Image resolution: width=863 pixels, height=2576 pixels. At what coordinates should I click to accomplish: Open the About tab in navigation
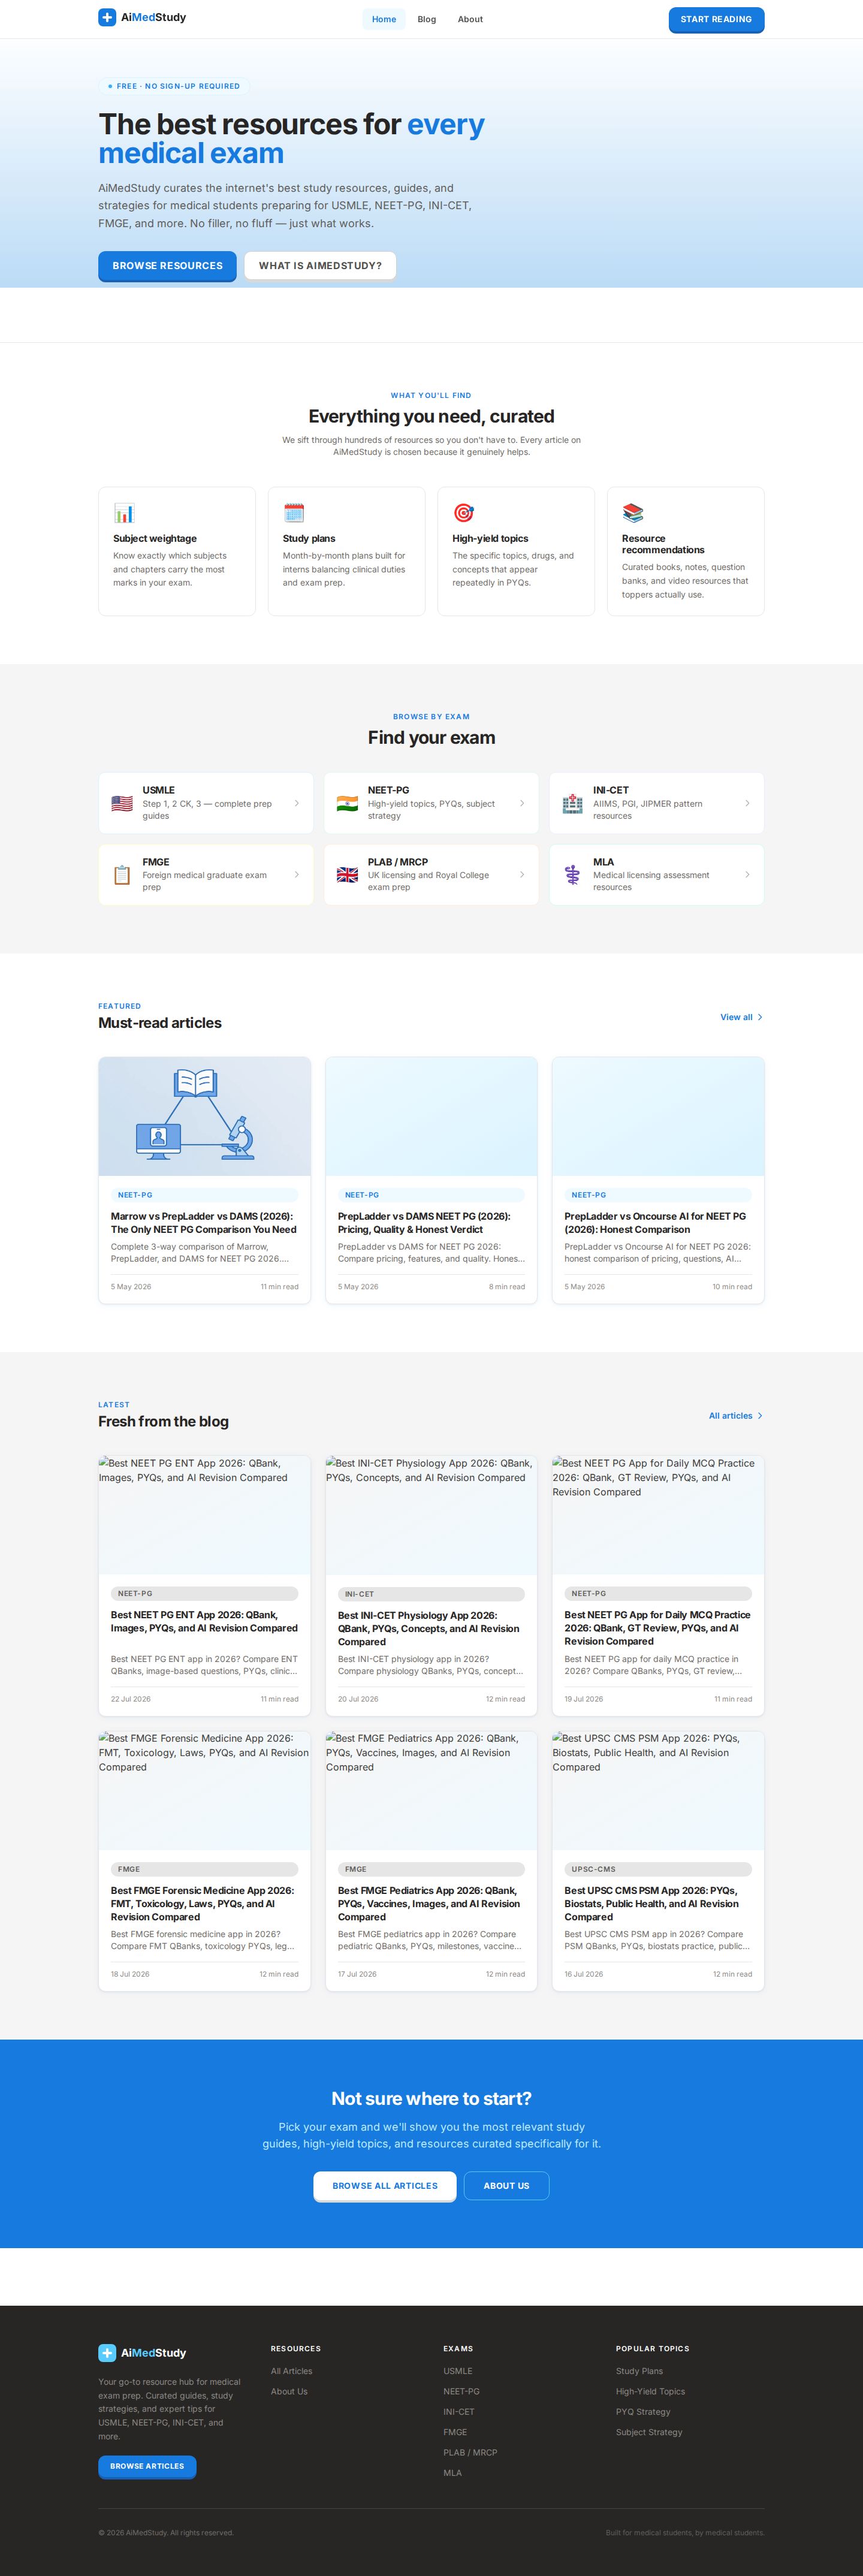pyautogui.click(x=470, y=19)
